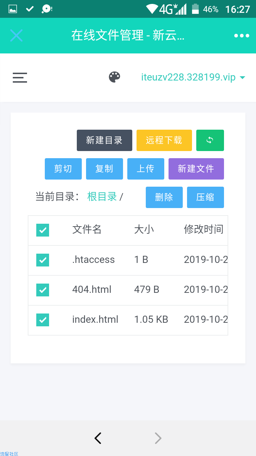Viewport: 256px width, 456px height.
Task: Click the 远程下载 button
Action: point(164,140)
